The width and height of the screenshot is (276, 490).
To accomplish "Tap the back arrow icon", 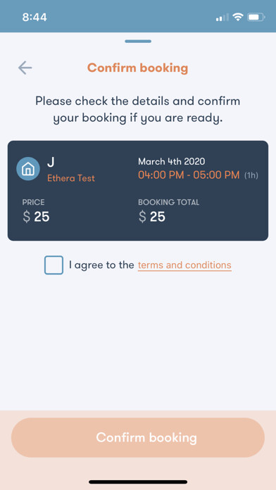I will [x=25, y=68].
